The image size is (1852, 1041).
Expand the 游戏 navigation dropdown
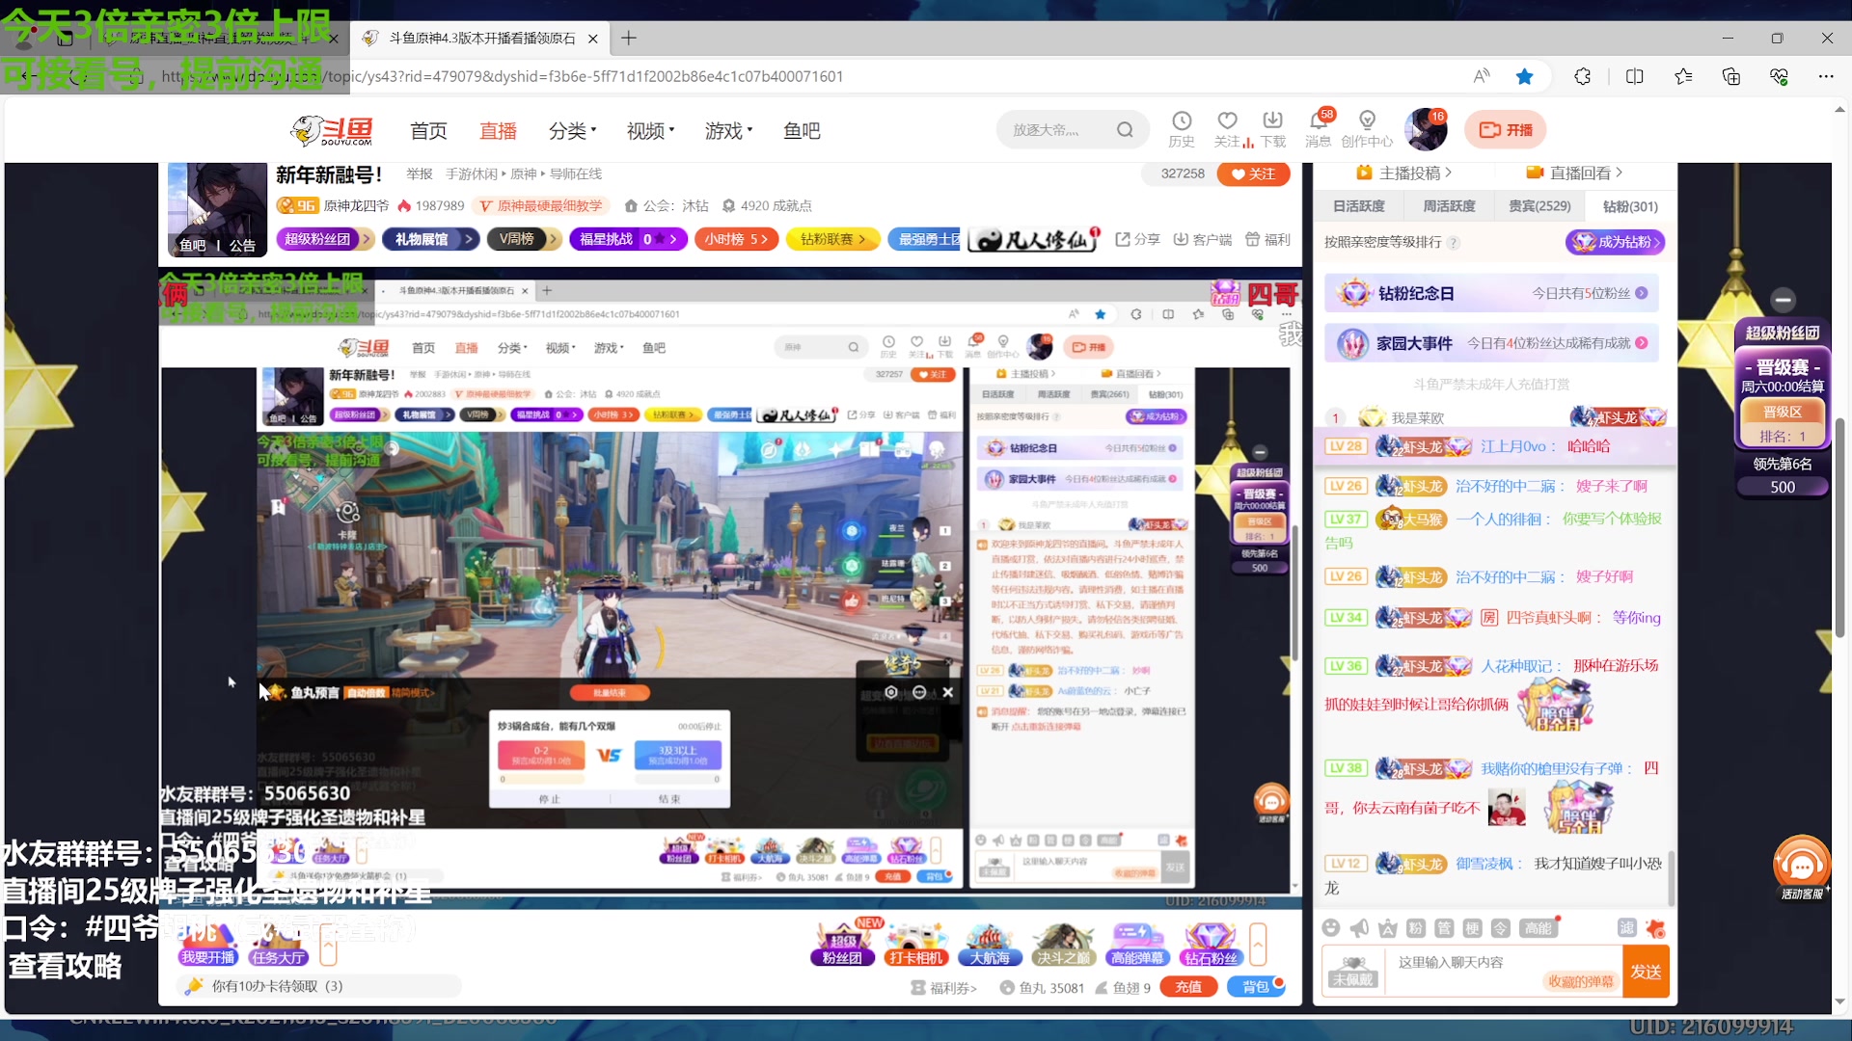click(728, 131)
